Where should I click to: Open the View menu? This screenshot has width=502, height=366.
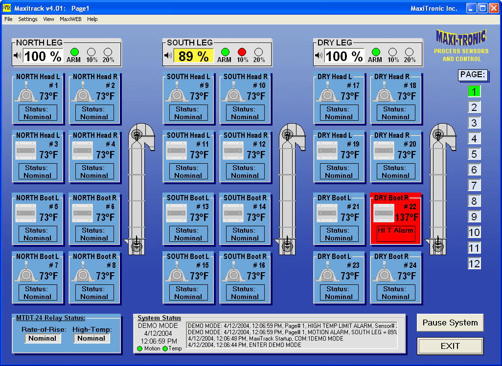pos(48,19)
